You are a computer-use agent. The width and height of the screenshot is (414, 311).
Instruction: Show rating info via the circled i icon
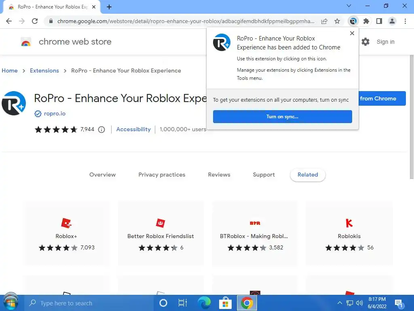coord(101,130)
